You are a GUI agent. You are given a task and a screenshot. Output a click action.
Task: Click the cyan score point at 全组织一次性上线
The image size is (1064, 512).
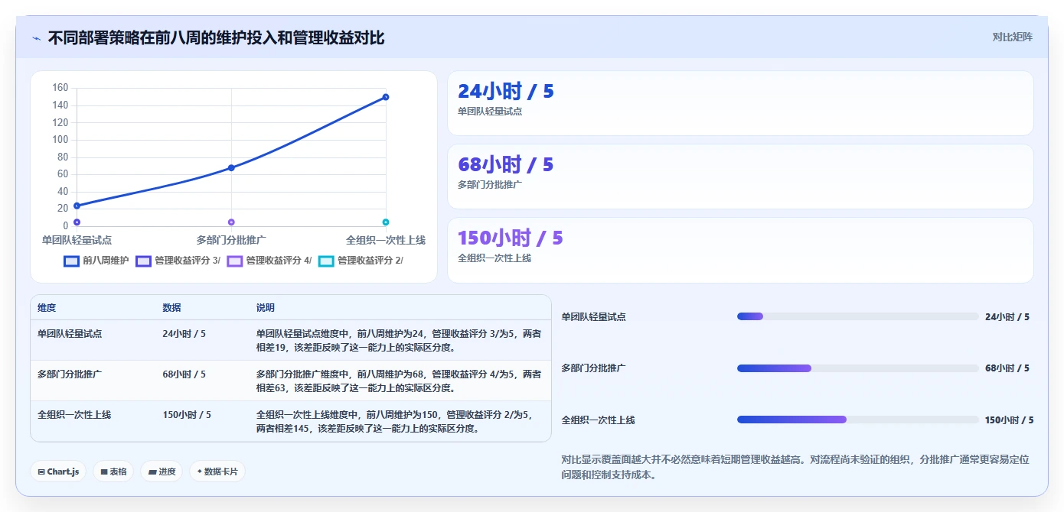tap(386, 222)
